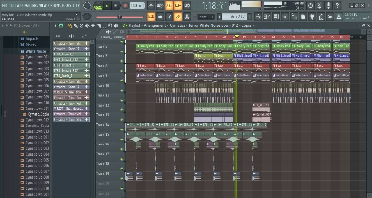
Task: Open the Browser toggle icon in toolbar
Action: 294,17
